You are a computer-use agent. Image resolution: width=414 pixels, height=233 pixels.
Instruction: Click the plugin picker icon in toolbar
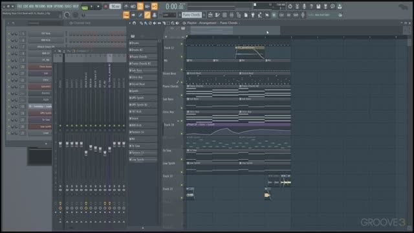(x=253, y=15)
